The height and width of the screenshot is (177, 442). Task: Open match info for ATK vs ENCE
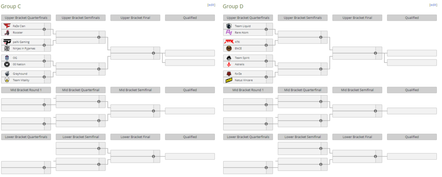coord(266,45)
